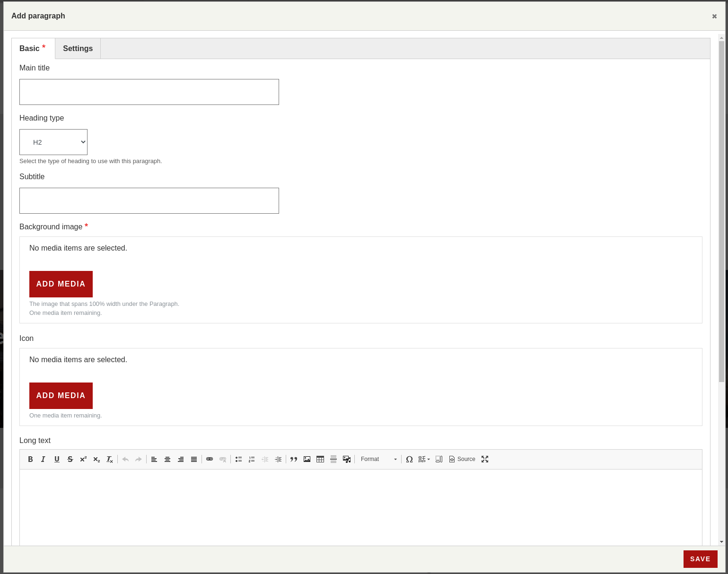The image size is (728, 574).
Task: Click inside the Long text editing area
Action: click(361, 507)
